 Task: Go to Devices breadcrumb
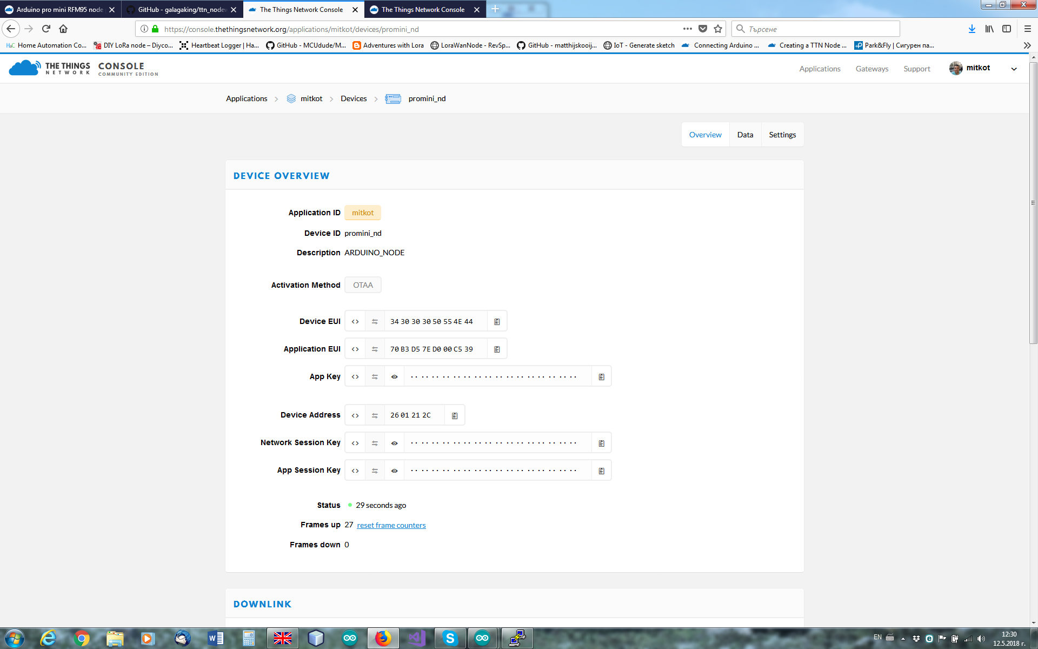(x=354, y=98)
